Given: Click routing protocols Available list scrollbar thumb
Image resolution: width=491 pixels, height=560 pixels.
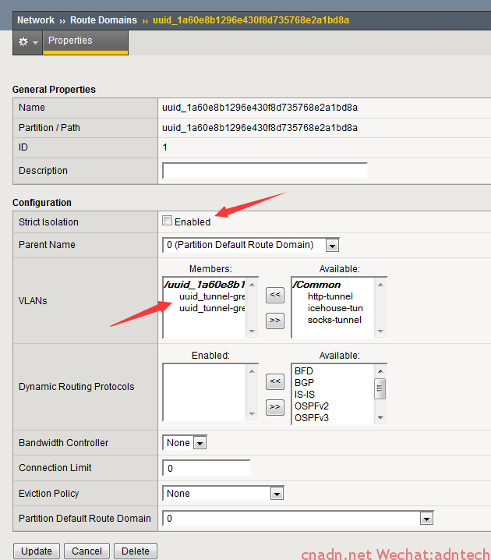Looking at the screenshot, I should [380, 388].
